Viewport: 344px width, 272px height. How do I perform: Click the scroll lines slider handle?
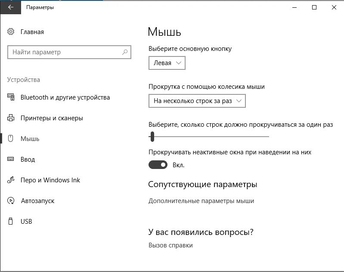[x=152, y=137]
